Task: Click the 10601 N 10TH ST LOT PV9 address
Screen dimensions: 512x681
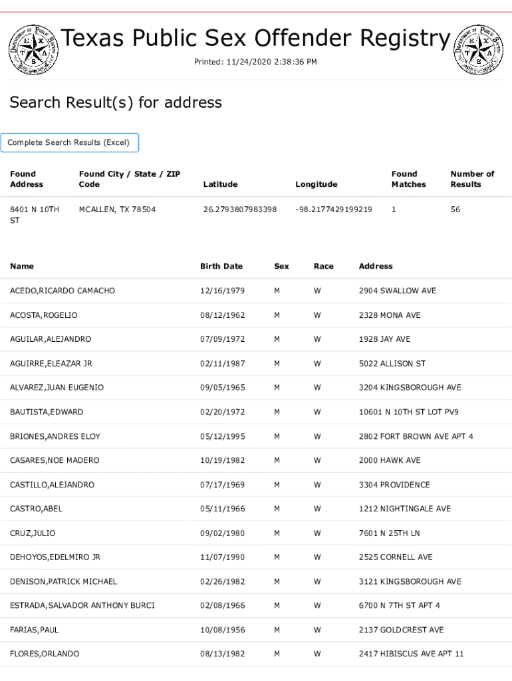Action: 408,412
